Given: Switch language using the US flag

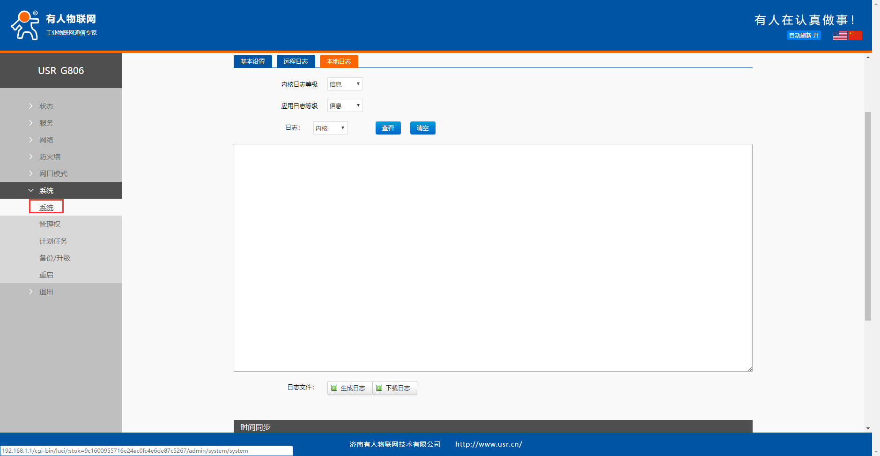Looking at the screenshot, I should click(840, 36).
